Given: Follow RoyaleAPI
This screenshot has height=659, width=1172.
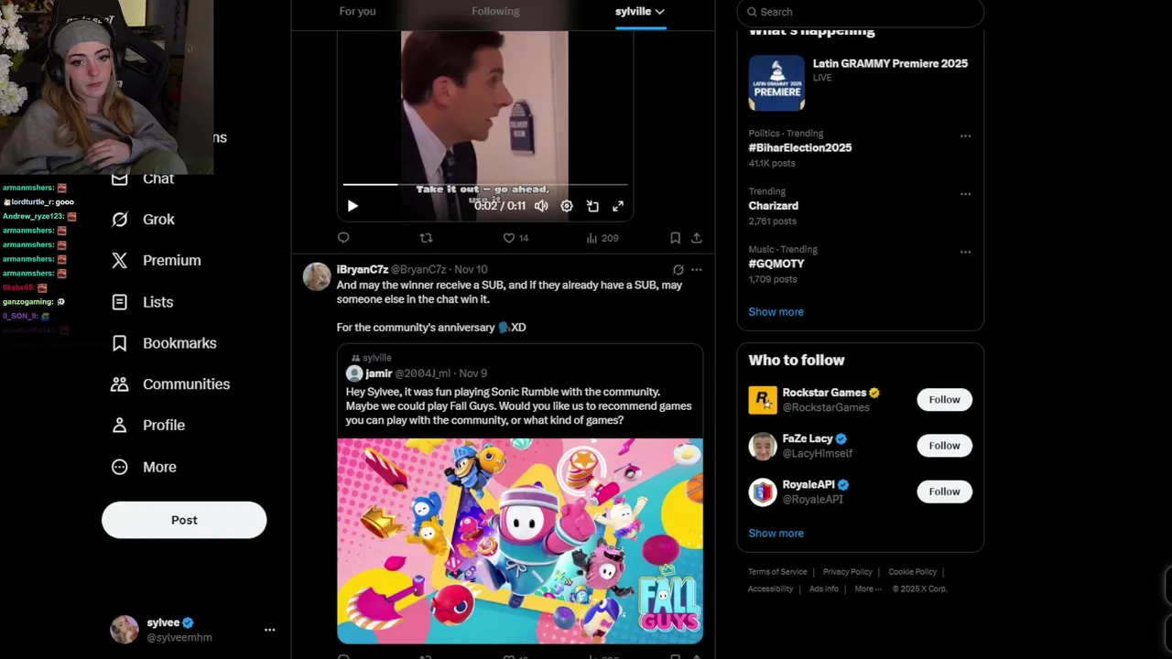Looking at the screenshot, I should pyautogui.click(x=944, y=492).
